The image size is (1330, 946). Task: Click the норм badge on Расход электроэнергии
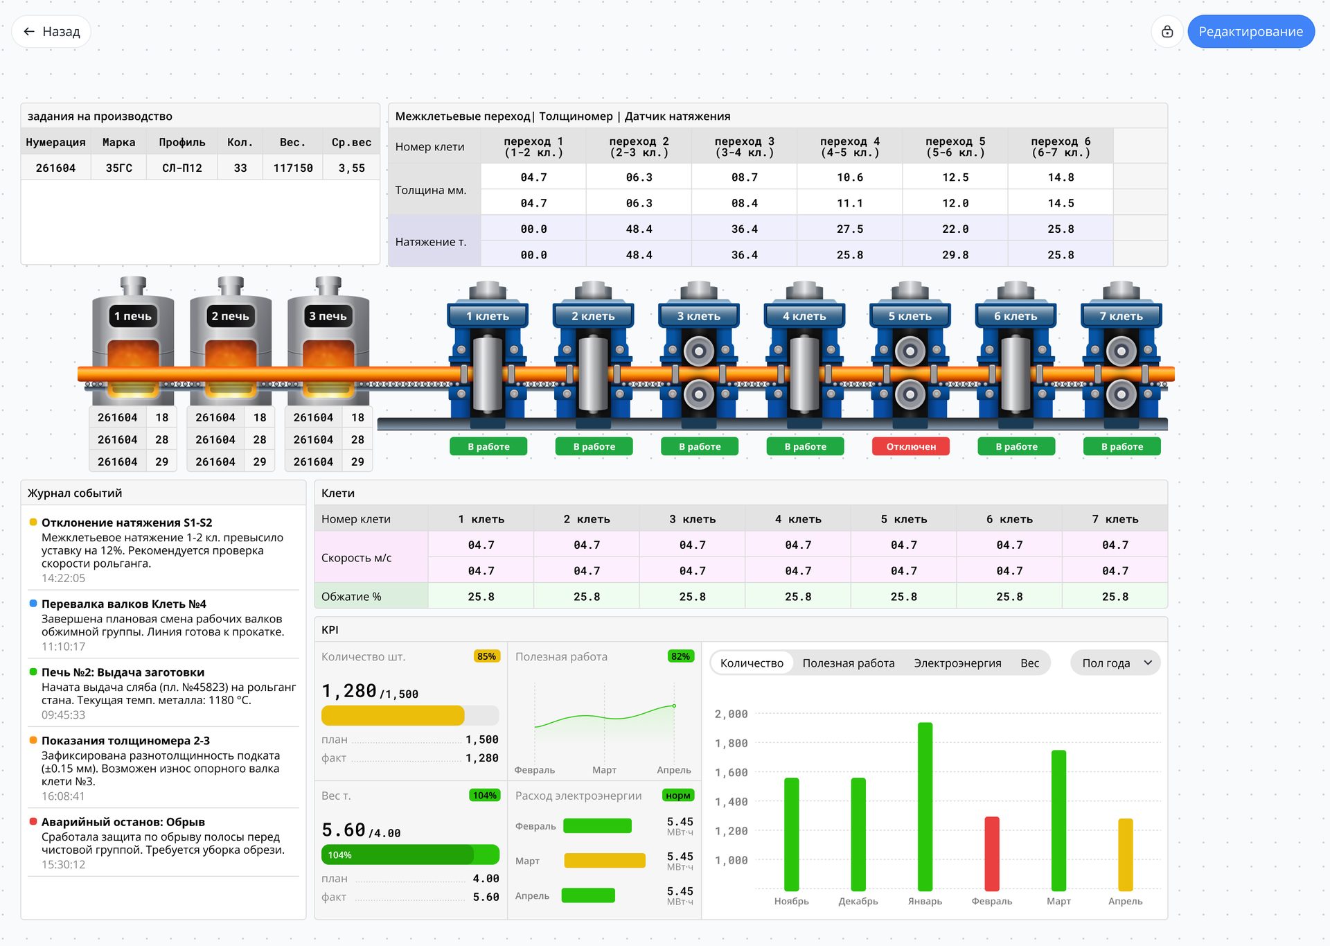[678, 796]
